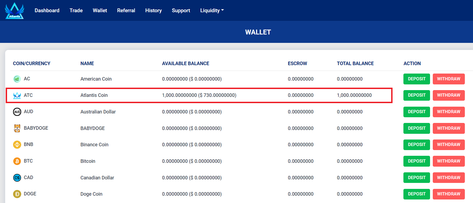Click the 'Australian Dollar' name cell

[98, 112]
